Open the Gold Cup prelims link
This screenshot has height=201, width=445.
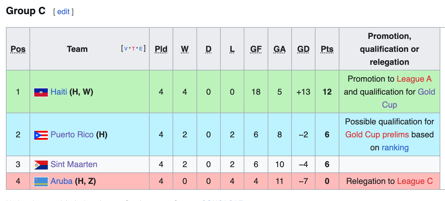point(377,135)
